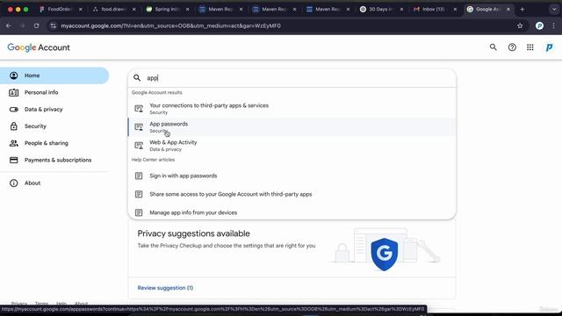The image size is (562, 316).
Task: Select the Web & App Activity result
Action: (292, 145)
